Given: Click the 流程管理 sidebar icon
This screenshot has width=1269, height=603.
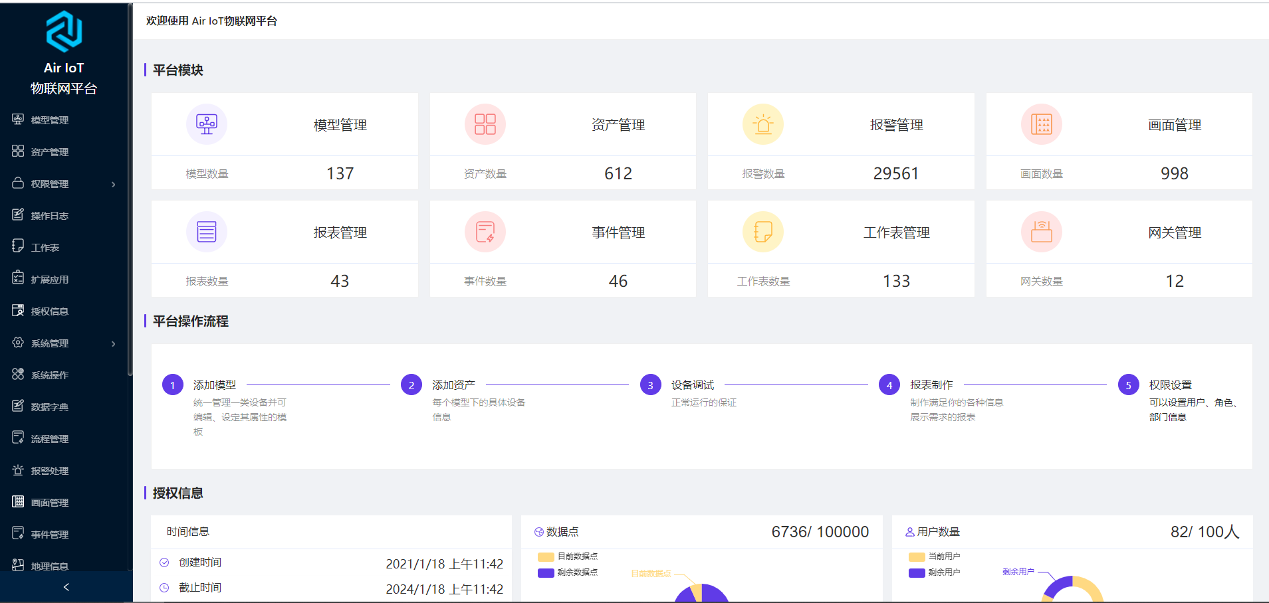Looking at the screenshot, I should pos(18,438).
